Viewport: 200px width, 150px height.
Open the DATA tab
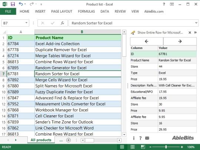[105, 11]
